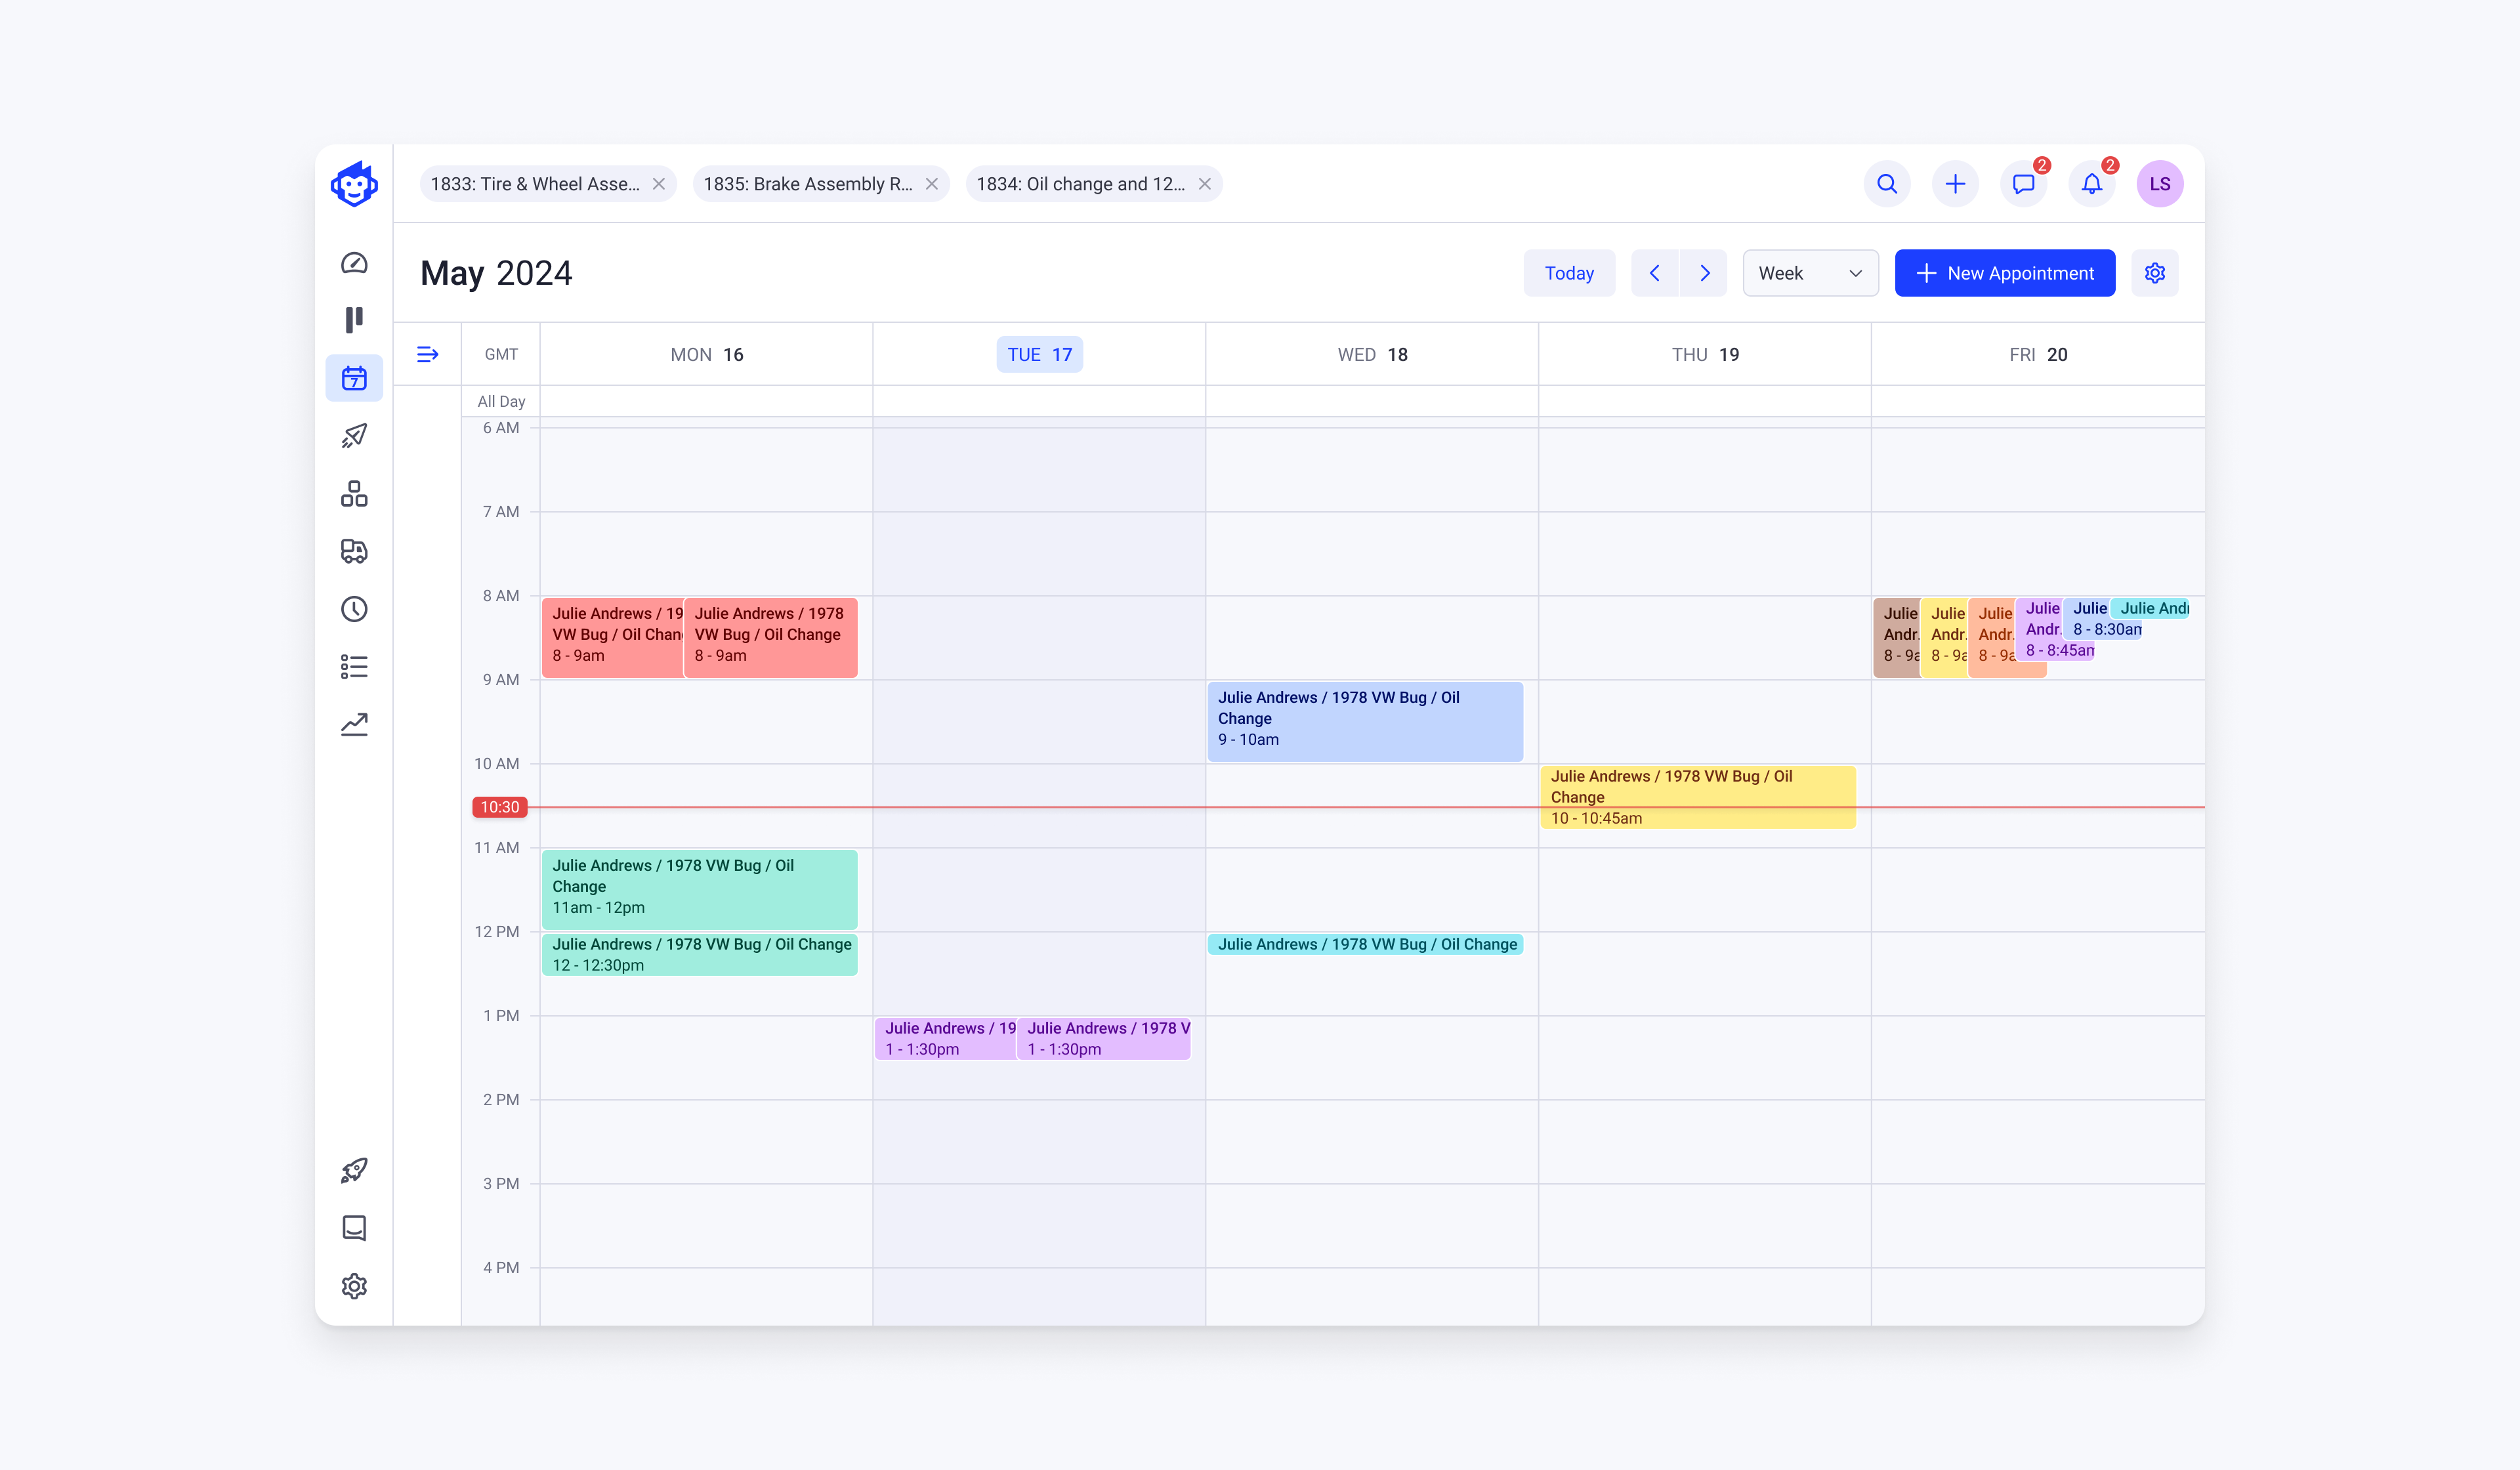Toggle the calendar side panel expand icon
This screenshot has width=2520, height=1470.
pyautogui.click(x=427, y=354)
